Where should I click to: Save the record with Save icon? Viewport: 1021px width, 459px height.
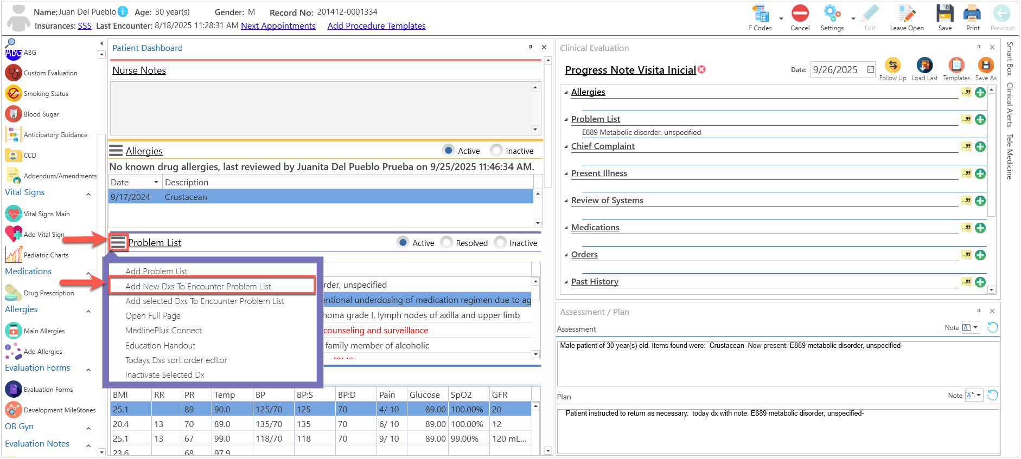point(945,14)
